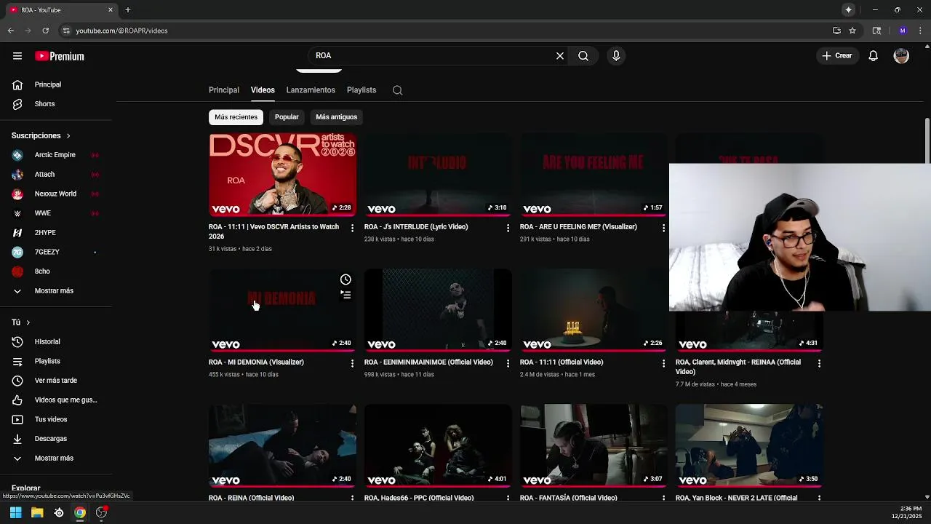Screen dimensions: 931x524
Task: Open Ver más tarde list
Action: click(x=57, y=381)
